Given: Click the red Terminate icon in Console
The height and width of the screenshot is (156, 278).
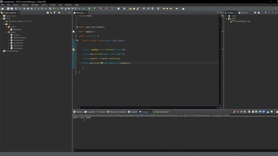Looking at the screenshot, I should [x=238, y=112].
